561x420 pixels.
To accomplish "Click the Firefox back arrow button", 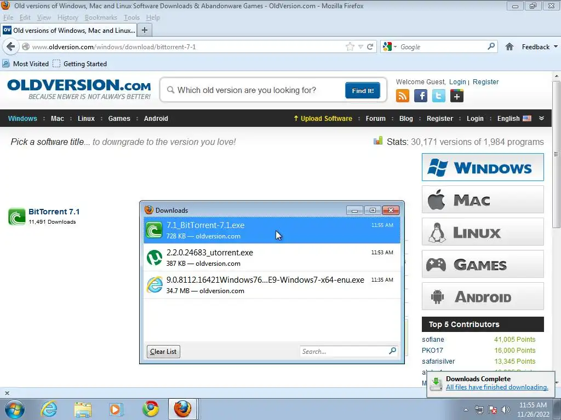I will [x=11, y=47].
